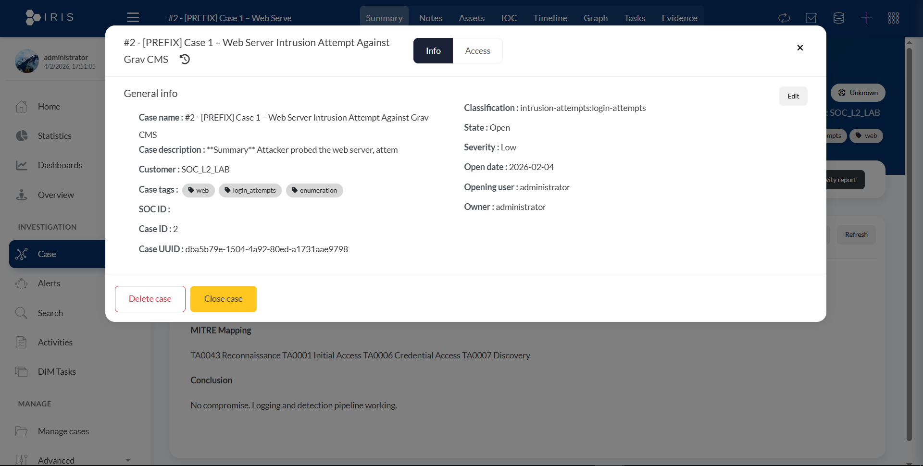Screen dimensions: 923x466
Task: Click the case history clock icon
Action: point(185,59)
